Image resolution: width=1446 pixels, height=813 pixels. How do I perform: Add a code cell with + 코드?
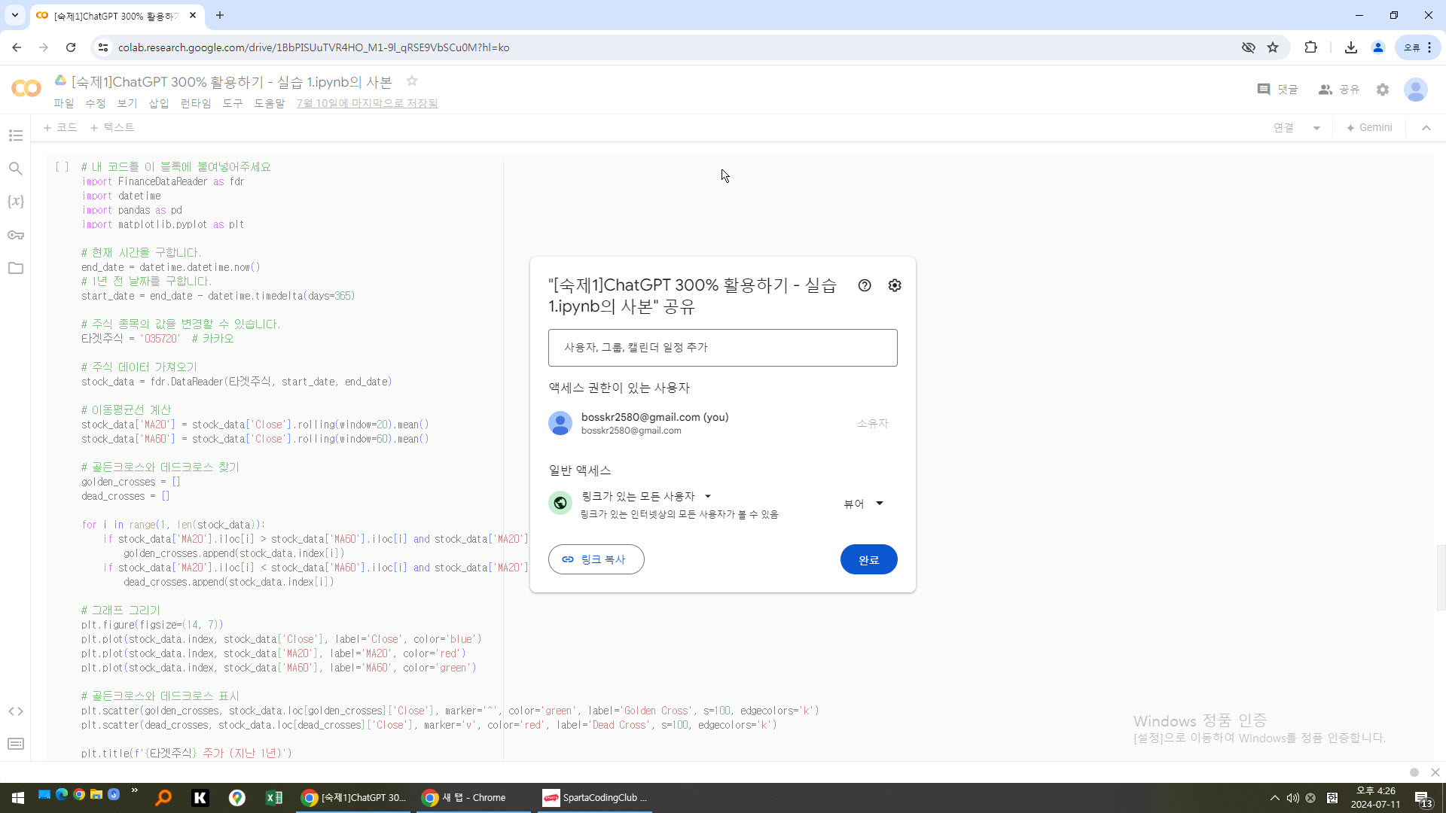pyautogui.click(x=60, y=128)
